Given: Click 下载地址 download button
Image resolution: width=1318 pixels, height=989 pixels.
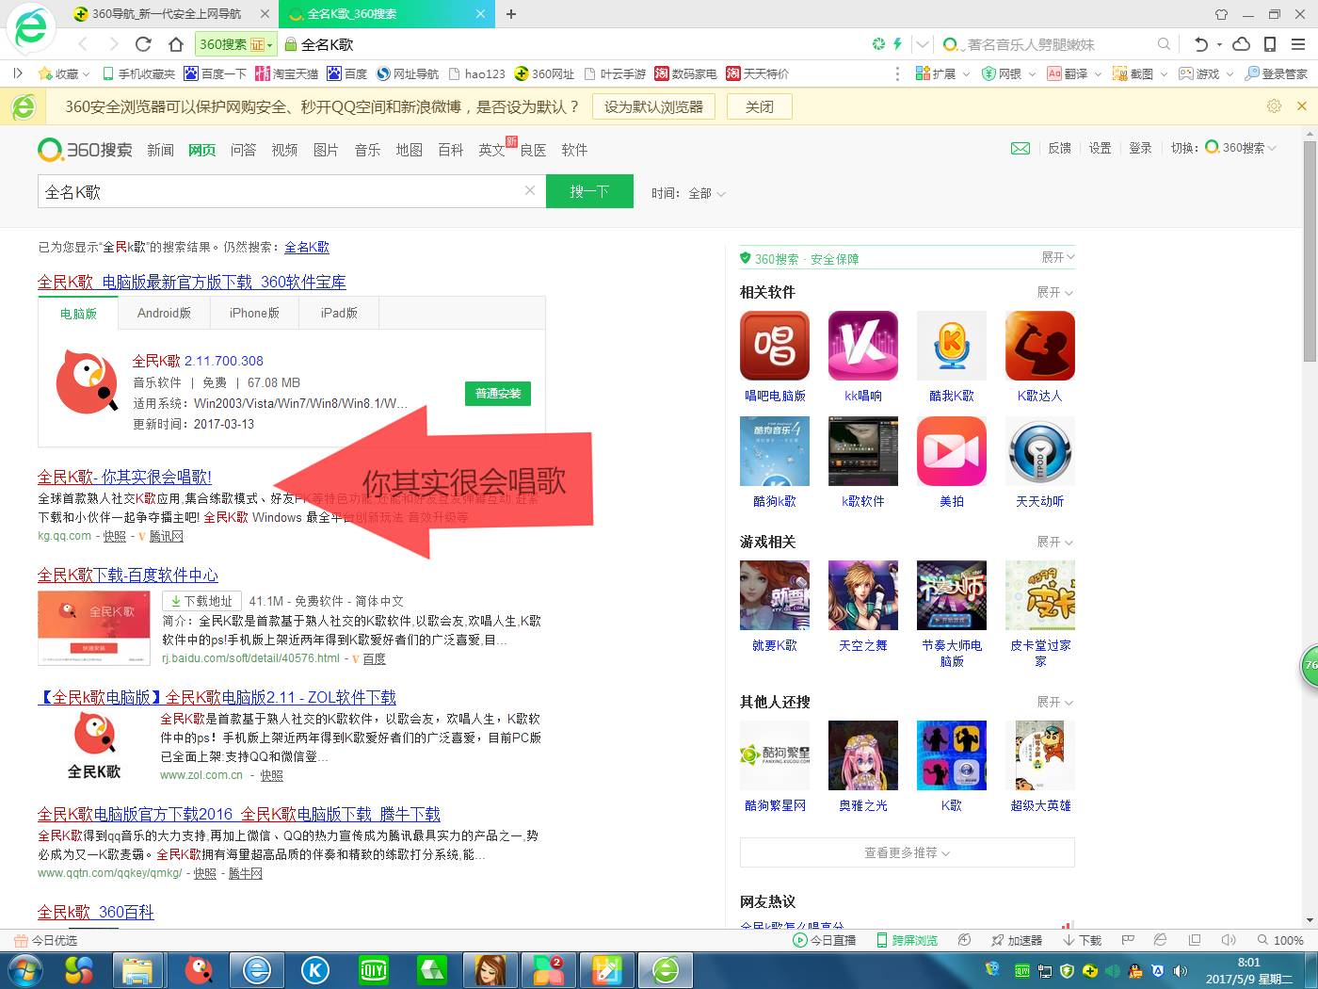Looking at the screenshot, I should [x=201, y=601].
